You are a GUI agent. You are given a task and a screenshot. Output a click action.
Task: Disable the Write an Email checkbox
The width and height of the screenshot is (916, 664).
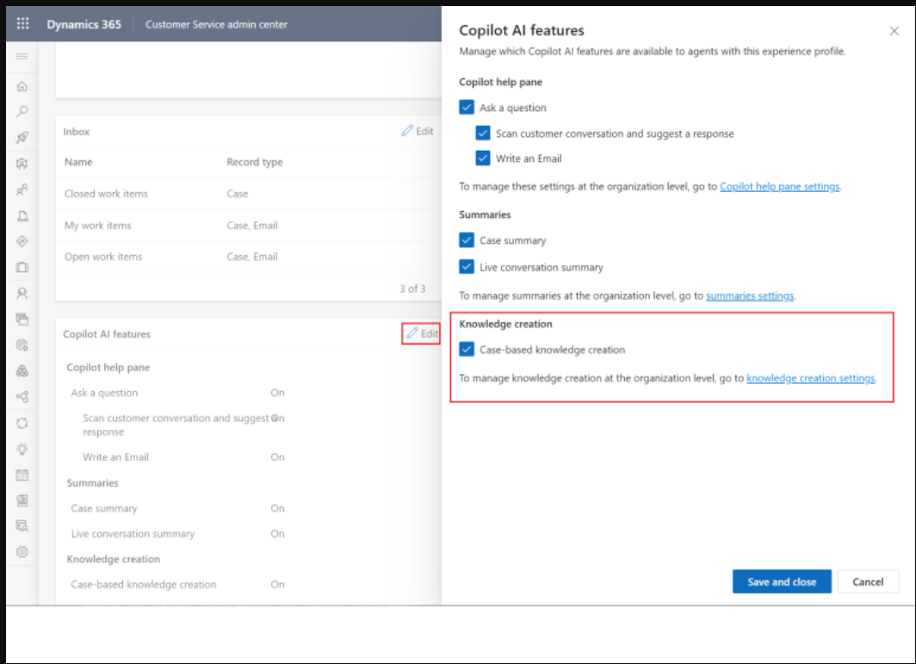(483, 158)
